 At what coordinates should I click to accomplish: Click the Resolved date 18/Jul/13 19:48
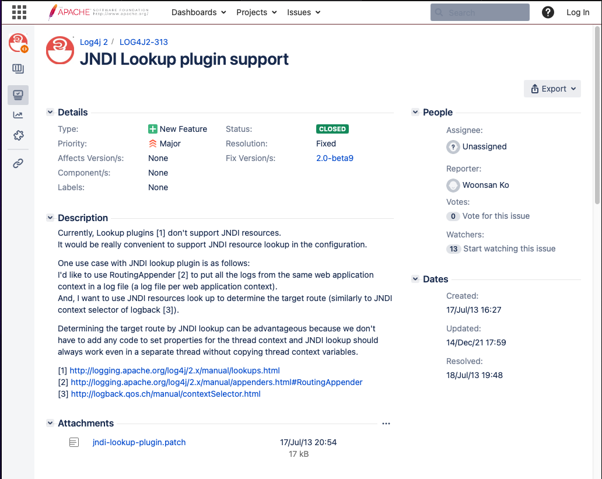coord(474,375)
